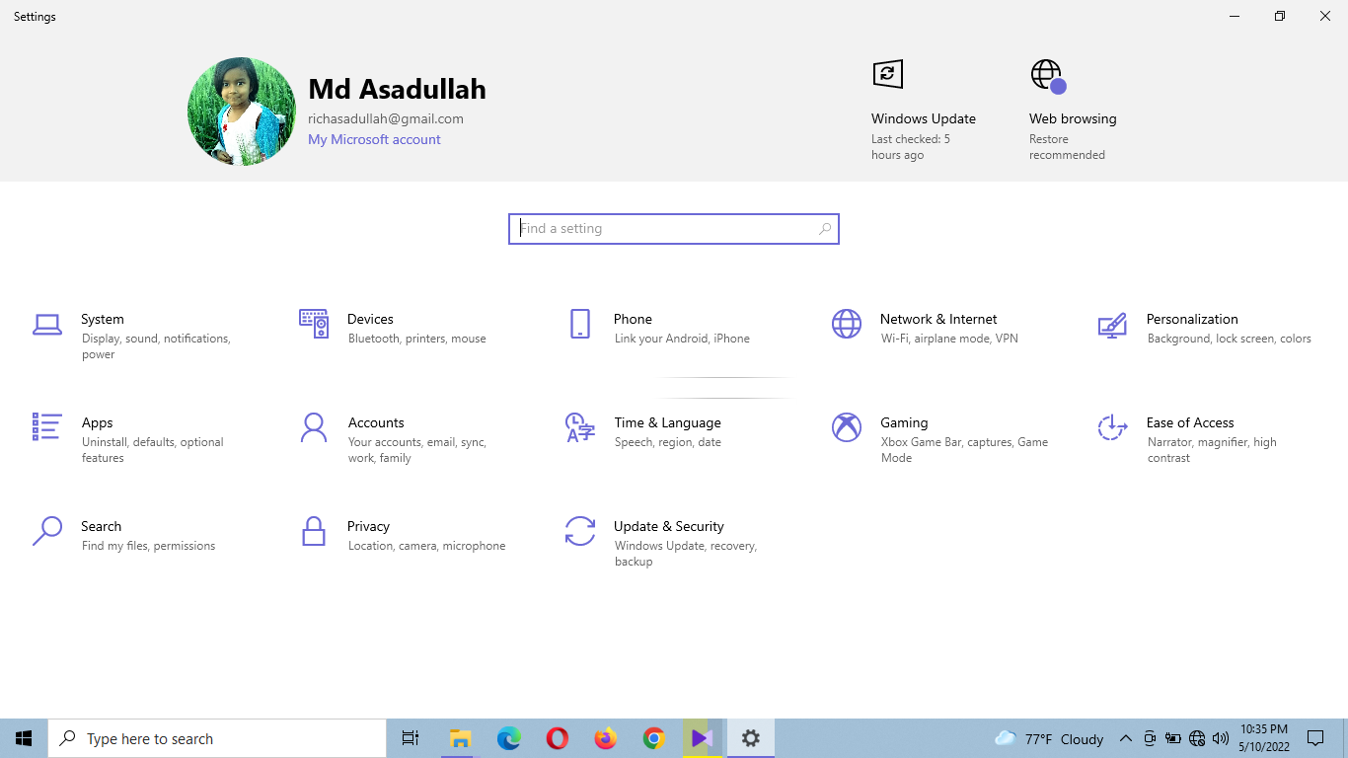
Task: Click the Windows Update status icon
Action: 888,74
